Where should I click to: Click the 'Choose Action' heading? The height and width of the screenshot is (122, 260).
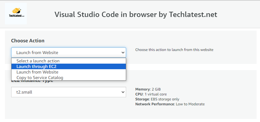(x=28, y=40)
